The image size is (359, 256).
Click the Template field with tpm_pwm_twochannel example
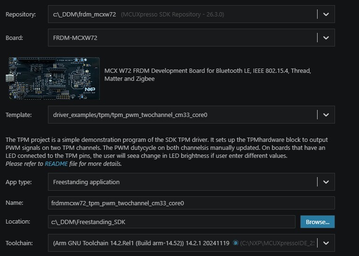tap(191, 115)
